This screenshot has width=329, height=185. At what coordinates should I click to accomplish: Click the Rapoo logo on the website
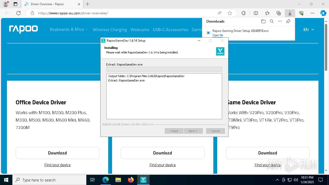[x=23, y=29]
